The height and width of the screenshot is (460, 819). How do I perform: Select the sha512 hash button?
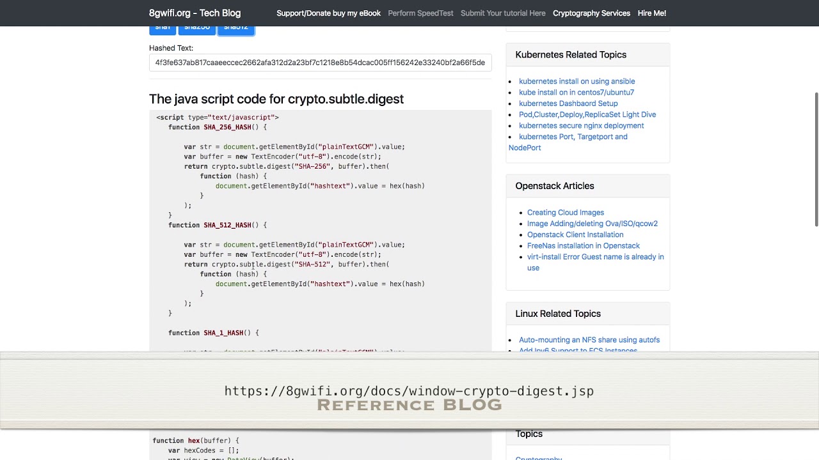pos(235,29)
